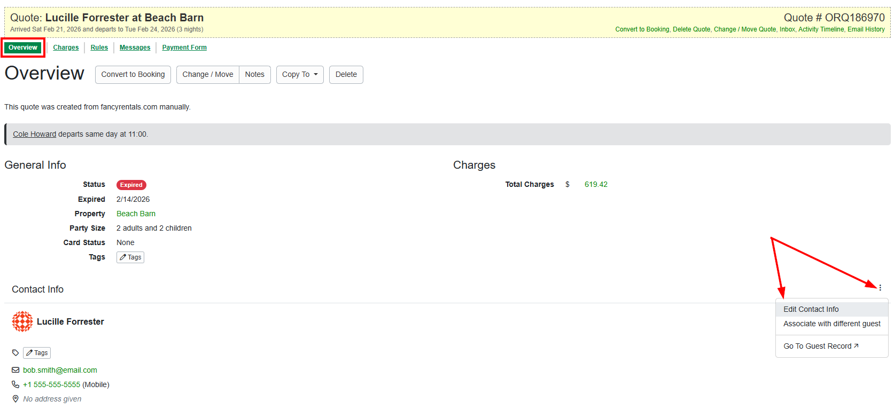Click the envelope icon beside bob.smith@email.com
Screen dimensions: 894x409
click(15, 370)
